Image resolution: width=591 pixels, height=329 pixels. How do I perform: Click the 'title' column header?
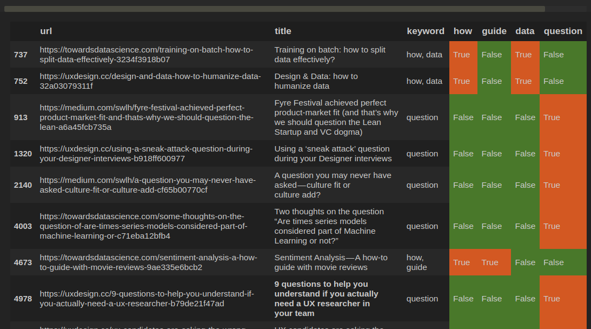[x=283, y=31]
